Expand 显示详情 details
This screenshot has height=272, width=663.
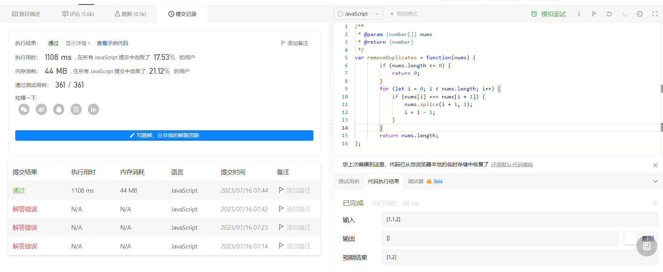[x=78, y=43]
